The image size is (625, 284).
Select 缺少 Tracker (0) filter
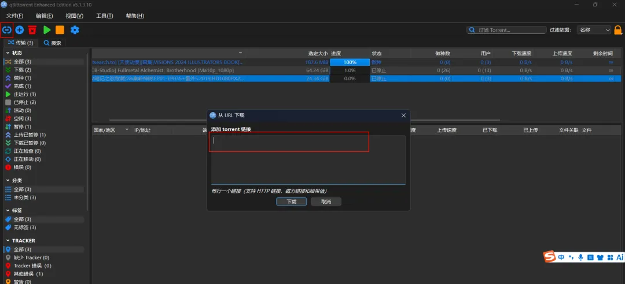coord(44,258)
